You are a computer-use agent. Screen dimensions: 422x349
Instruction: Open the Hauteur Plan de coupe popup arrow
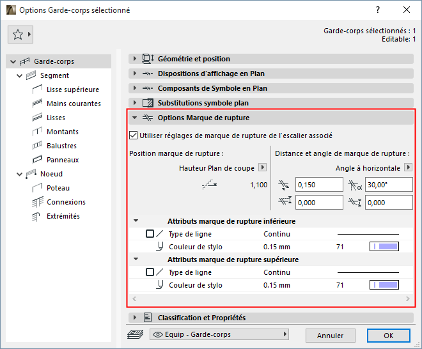tap(263, 167)
